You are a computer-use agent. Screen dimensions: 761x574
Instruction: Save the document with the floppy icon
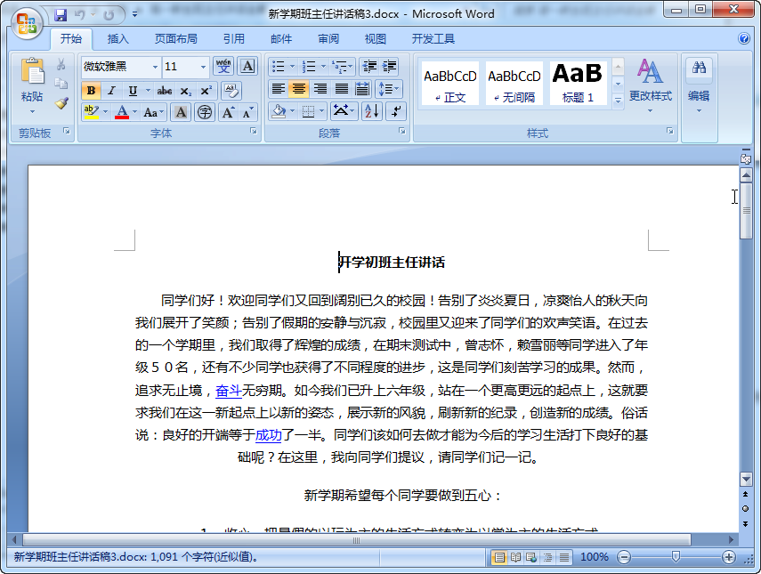point(61,15)
